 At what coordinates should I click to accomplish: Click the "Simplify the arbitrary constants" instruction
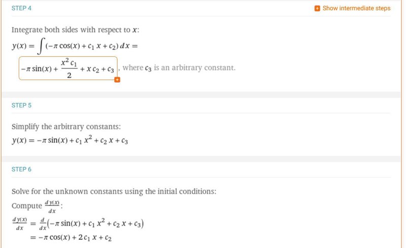click(x=66, y=127)
